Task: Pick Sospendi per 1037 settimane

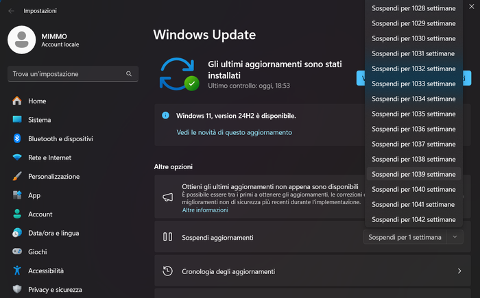Action: point(413,144)
